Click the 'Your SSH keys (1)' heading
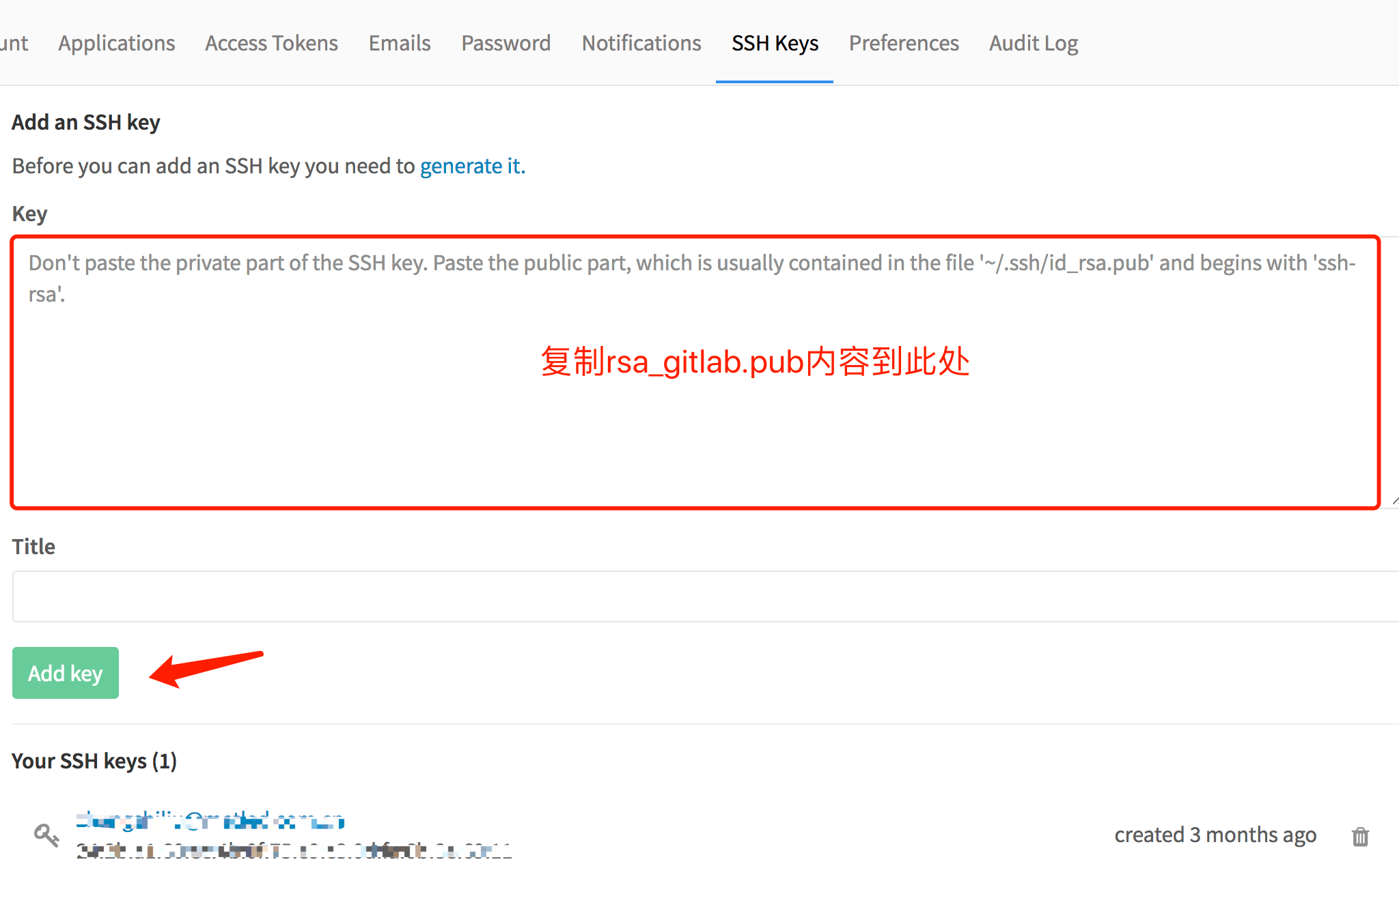 click(94, 760)
